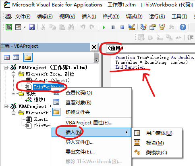Open VBAProject 属性(E)... context item
195x166 pixels.
pyautogui.click(x=91, y=123)
